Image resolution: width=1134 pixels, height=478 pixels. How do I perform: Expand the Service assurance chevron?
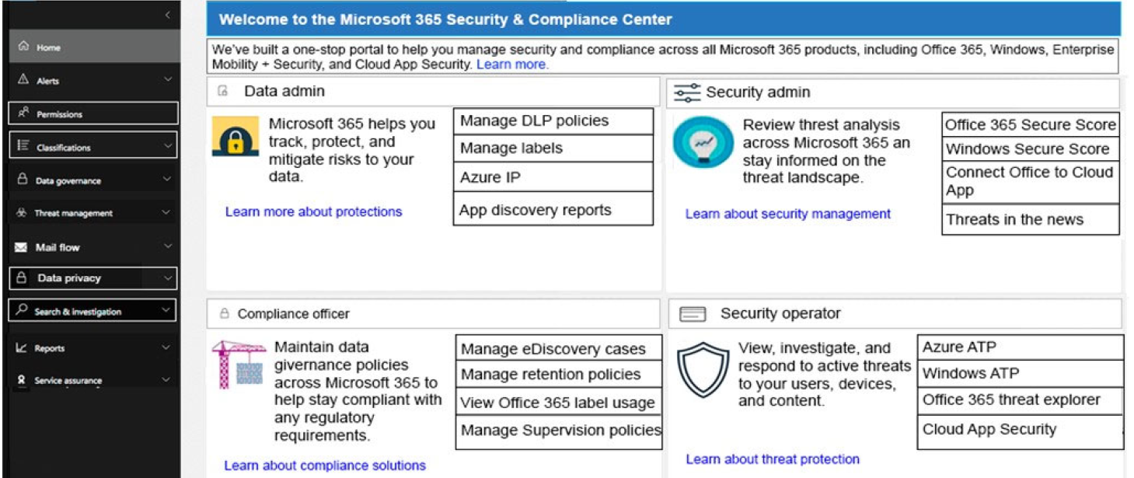click(166, 380)
